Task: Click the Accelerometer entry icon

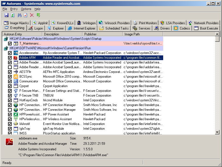Action: point(16,53)
